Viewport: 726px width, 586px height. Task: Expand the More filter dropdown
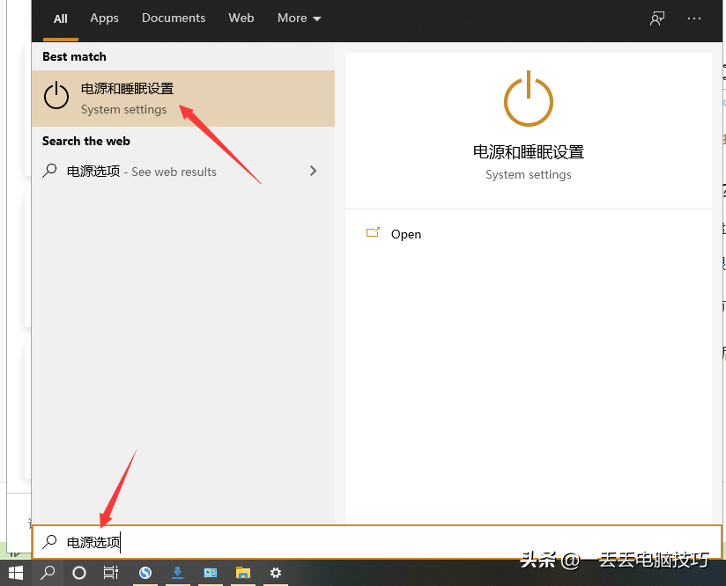point(299,18)
